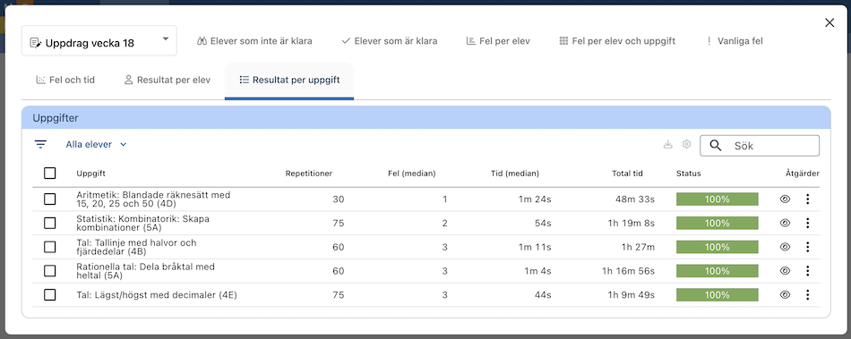Click the 100% status bar for Statistik row
The width and height of the screenshot is (851, 339).
click(x=717, y=223)
